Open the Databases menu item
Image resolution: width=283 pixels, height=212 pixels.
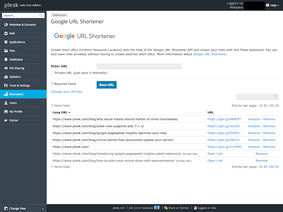click(x=23, y=59)
